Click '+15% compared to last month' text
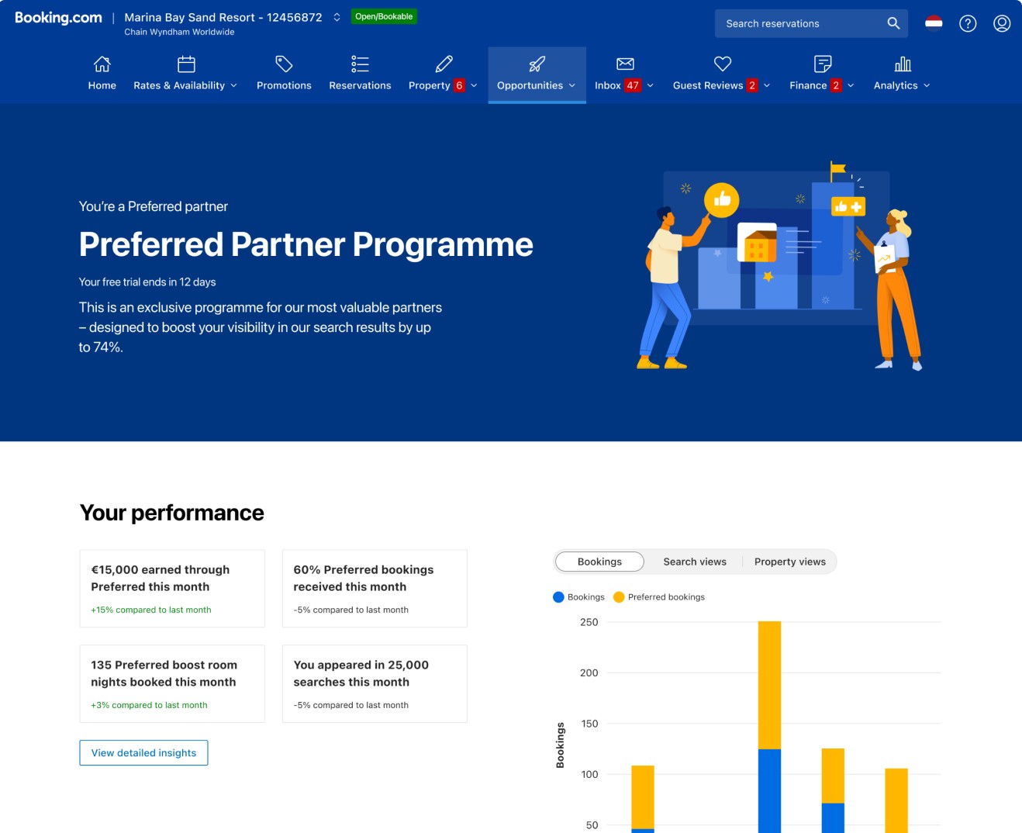Screen dimensions: 1022x833 [151, 610]
